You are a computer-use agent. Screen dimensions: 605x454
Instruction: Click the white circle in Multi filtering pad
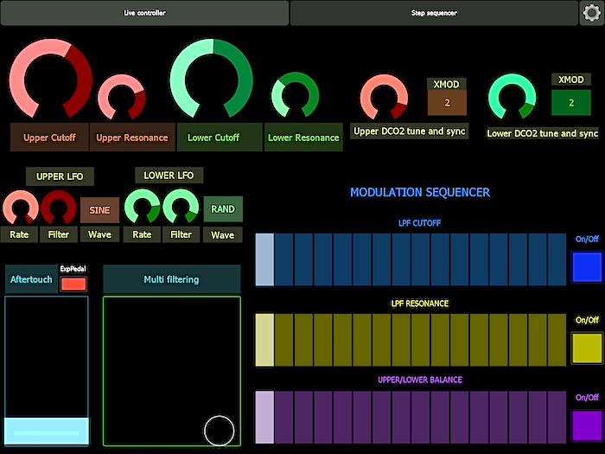click(x=220, y=431)
